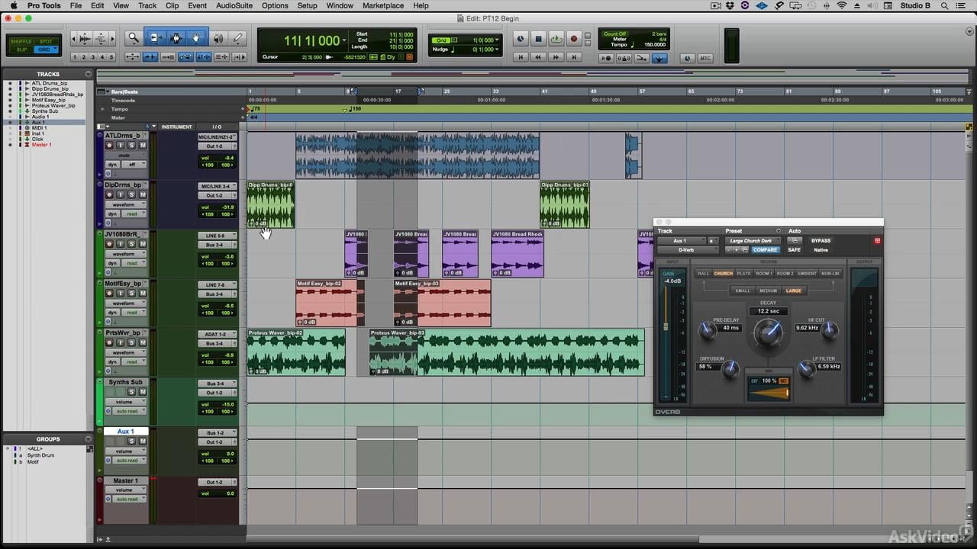Viewport: 977px width, 549px height.
Task: Record-enable the JV1080BrR track
Action: (110, 244)
